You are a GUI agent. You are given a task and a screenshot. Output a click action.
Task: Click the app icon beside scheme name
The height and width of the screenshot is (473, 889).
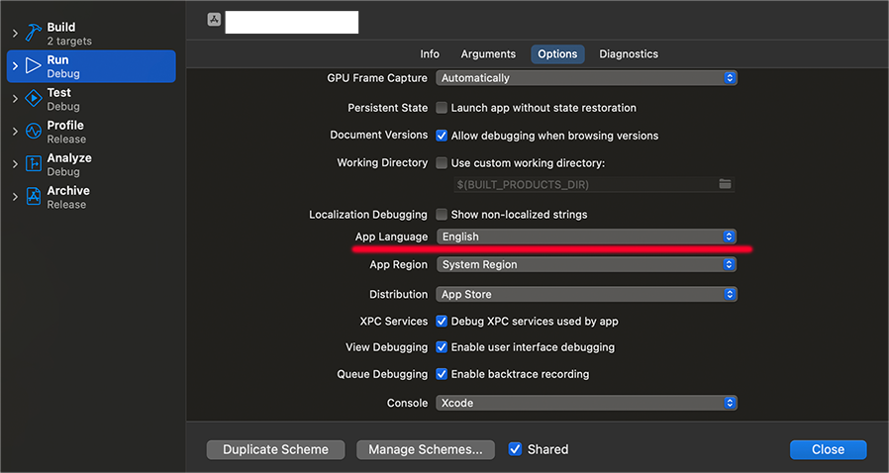pos(214,20)
